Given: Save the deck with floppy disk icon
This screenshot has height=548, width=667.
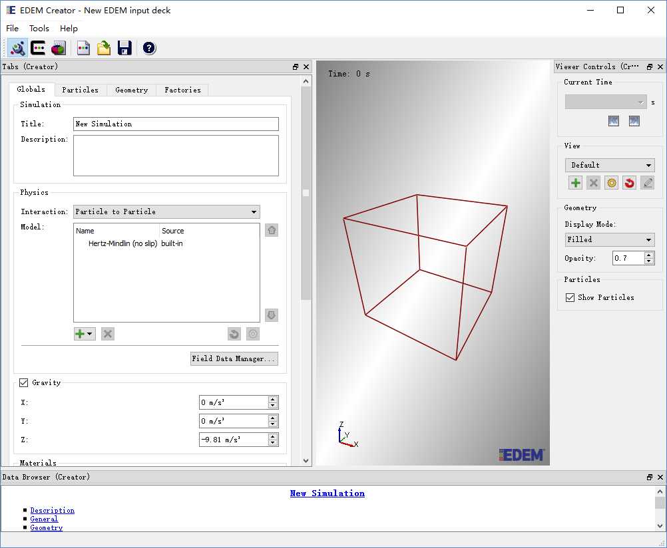Looking at the screenshot, I should pyautogui.click(x=124, y=48).
